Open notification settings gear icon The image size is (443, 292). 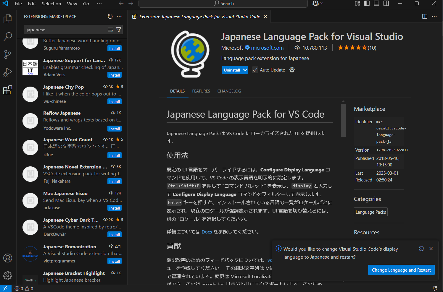(421, 249)
